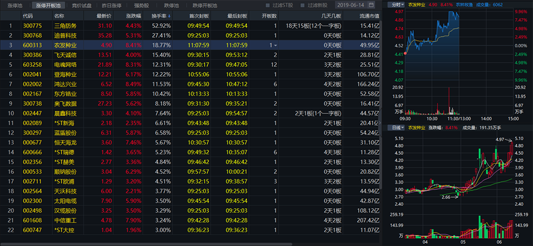The image size is (533, 246).
Task: Sort by the 最新价 column header
Action: coord(104,16)
